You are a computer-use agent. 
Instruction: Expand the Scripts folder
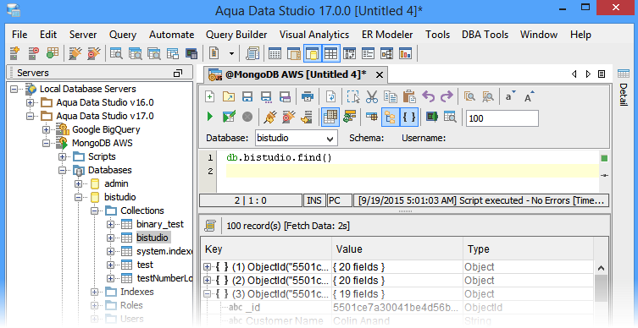coord(62,156)
